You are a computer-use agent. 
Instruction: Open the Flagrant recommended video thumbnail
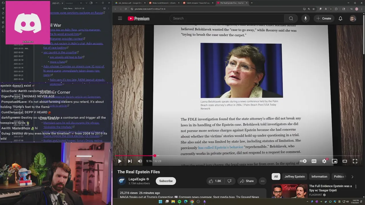pos(289,191)
